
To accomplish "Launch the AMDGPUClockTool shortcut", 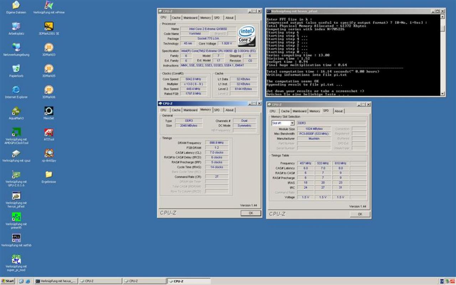I will click(x=16, y=132).
